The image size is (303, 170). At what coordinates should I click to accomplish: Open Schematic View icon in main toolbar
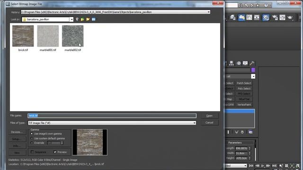point(257,17)
